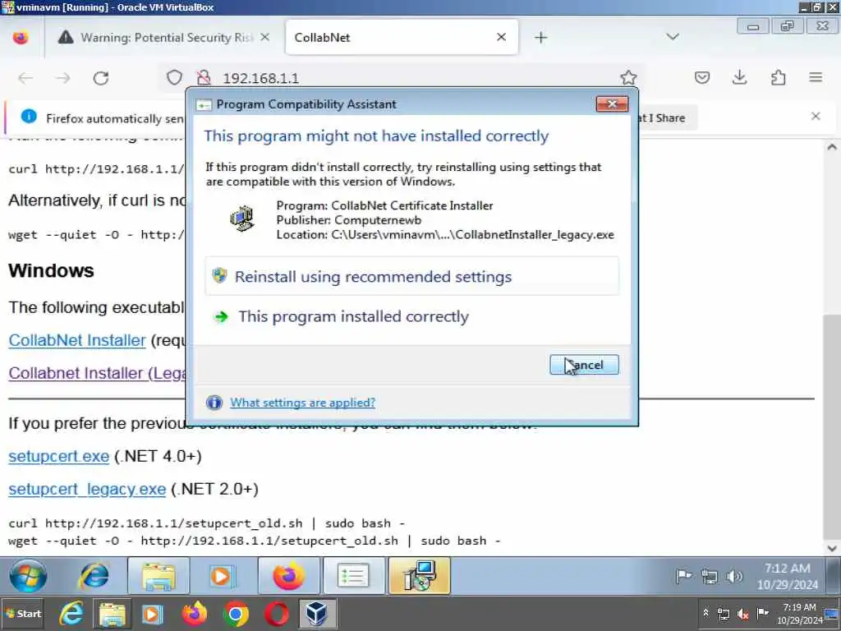This screenshot has height=631, width=841.
Task: Close the CollabNet tab
Action: (x=501, y=37)
